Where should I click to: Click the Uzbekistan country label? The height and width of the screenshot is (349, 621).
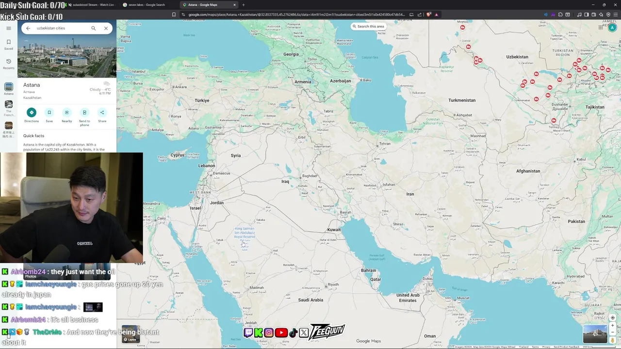[x=517, y=57]
